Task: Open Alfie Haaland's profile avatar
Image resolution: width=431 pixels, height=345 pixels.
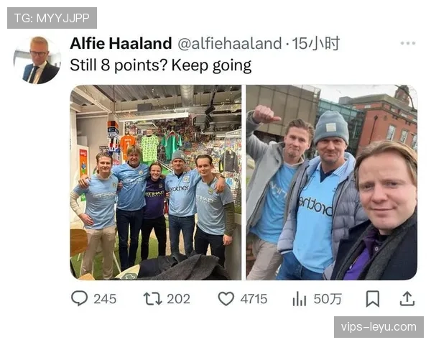Action: coord(37,60)
